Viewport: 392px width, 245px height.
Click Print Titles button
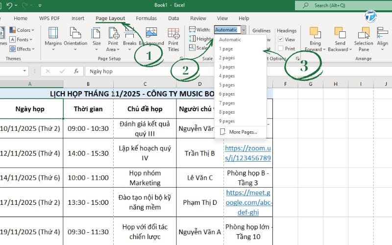click(173, 40)
